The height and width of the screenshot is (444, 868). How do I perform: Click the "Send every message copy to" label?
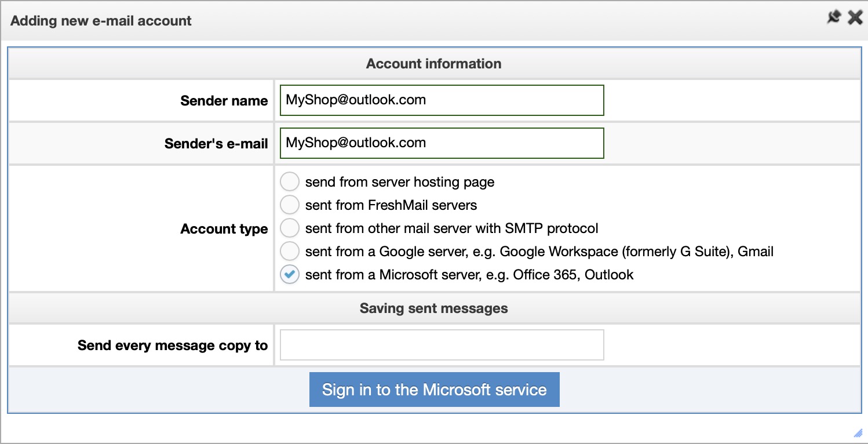[x=173, y=345]
